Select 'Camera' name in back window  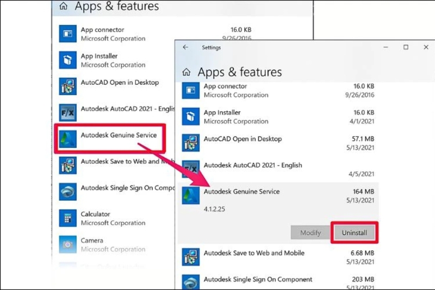coord(92,240)
